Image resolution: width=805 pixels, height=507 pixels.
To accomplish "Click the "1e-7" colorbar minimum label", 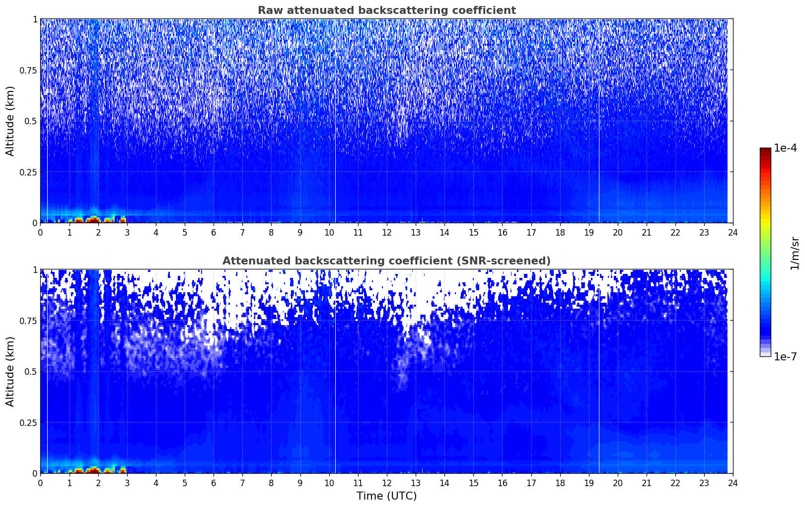I will (x=786, y=357).
